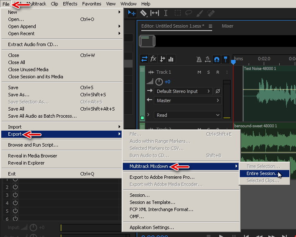Screen dimensions: 296x237
Task: Open Track 1 Master output dropdown
Action: pyautogui.click(x=188, y=100)
